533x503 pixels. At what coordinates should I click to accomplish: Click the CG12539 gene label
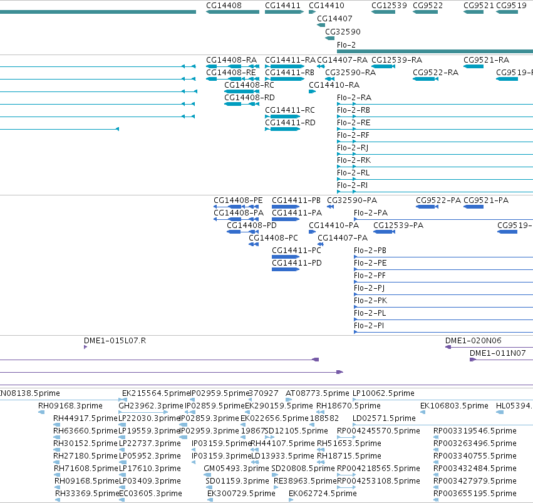[x=389, y=6]
